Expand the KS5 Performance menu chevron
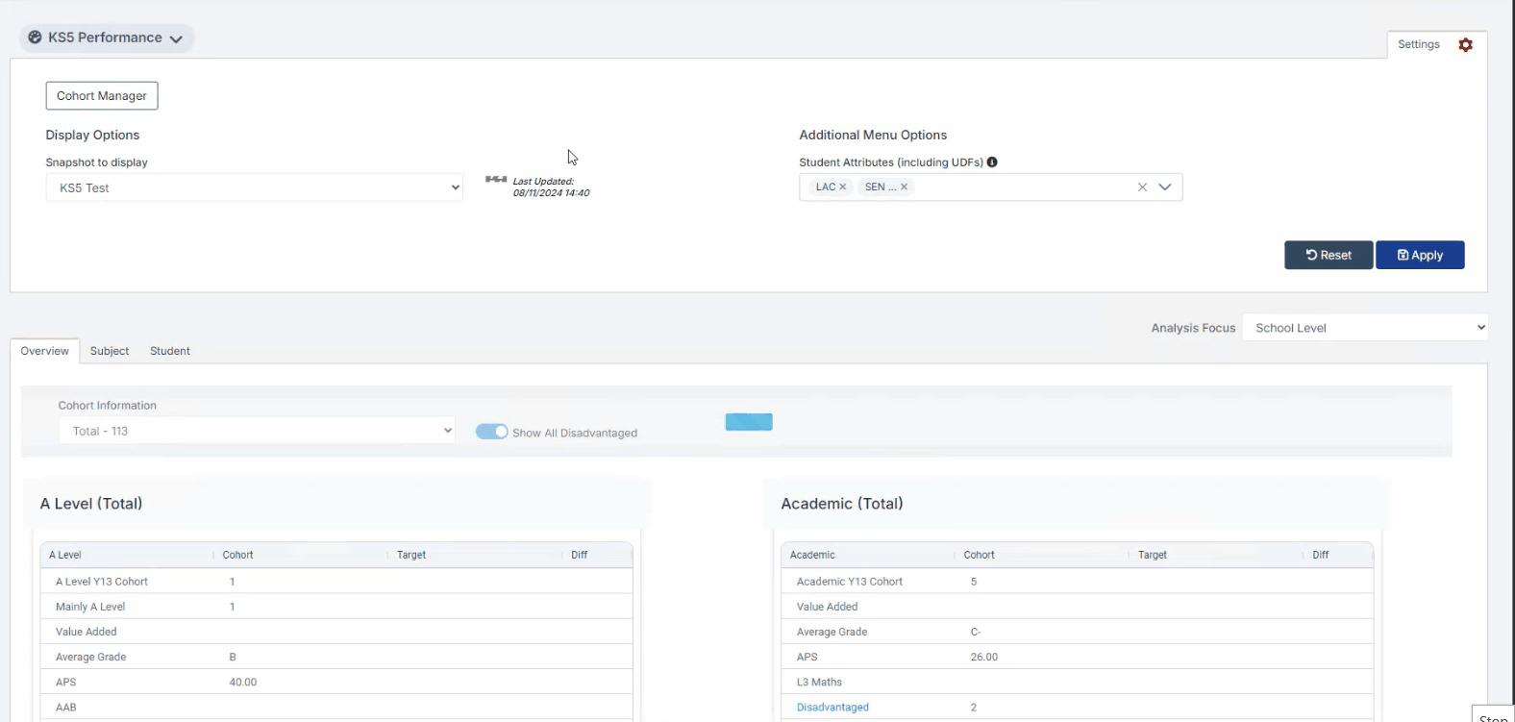Viewport: 1515px width, 722px height. [x=176, y=39]
